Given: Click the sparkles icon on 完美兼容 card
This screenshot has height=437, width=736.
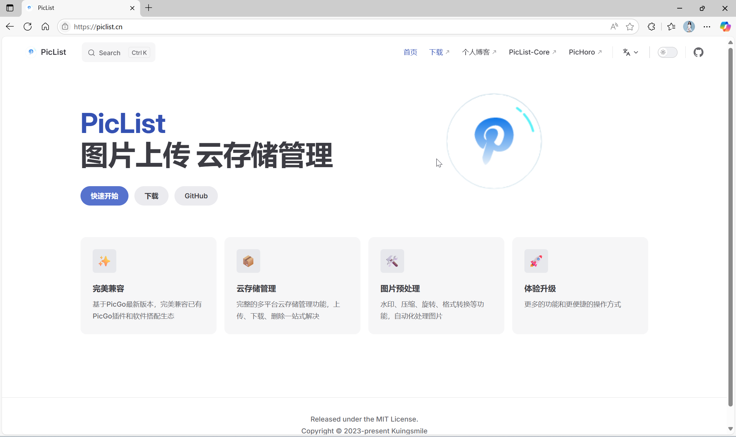Looking at the screenshot, I should tap(104, 261).
